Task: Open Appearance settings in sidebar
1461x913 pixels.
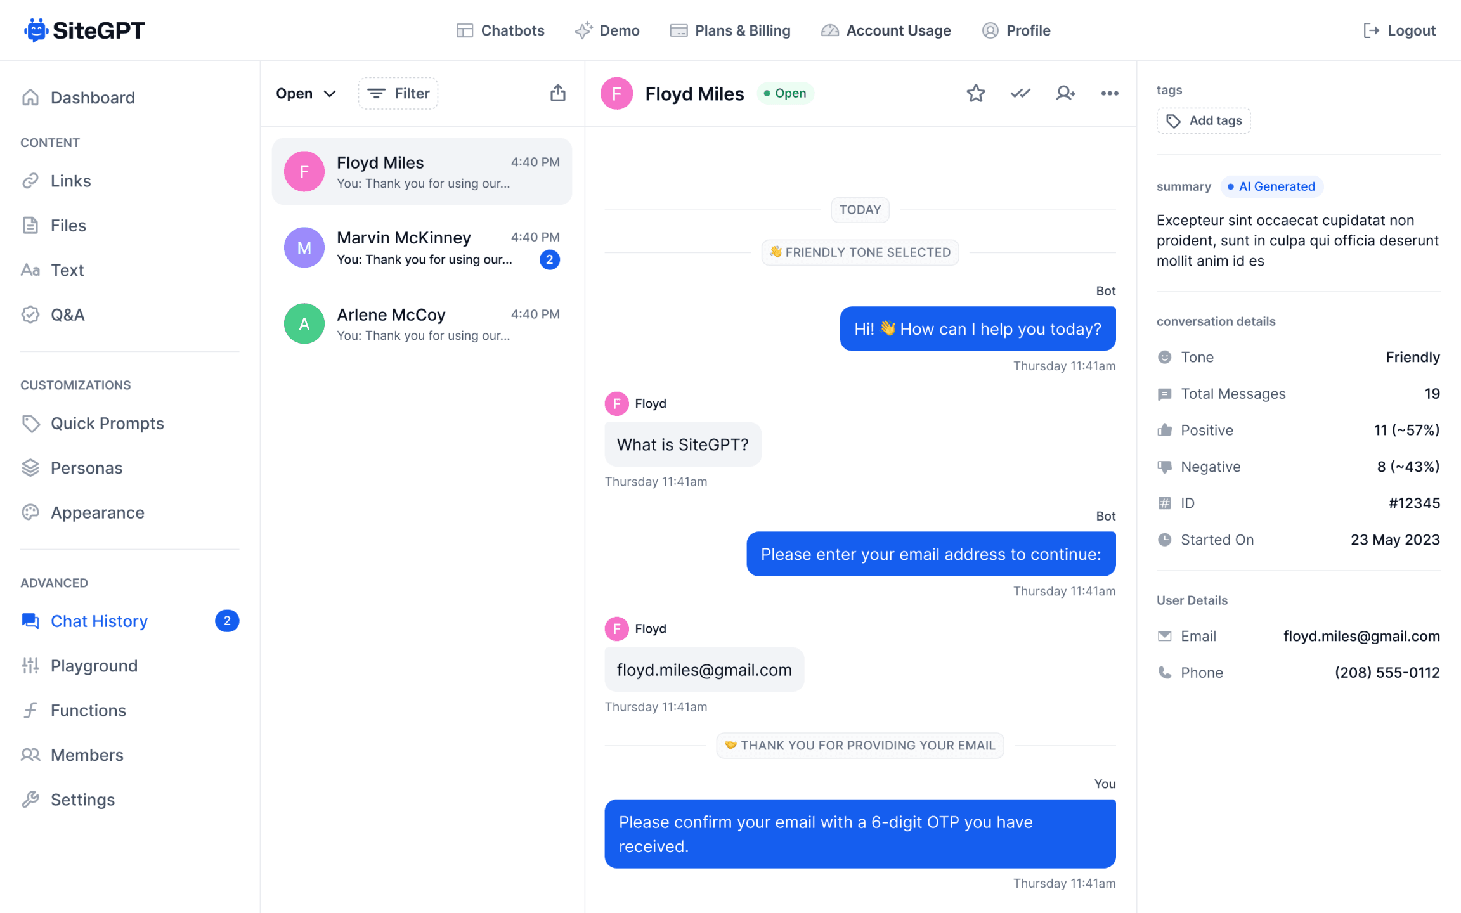Action: coord(97,512)
